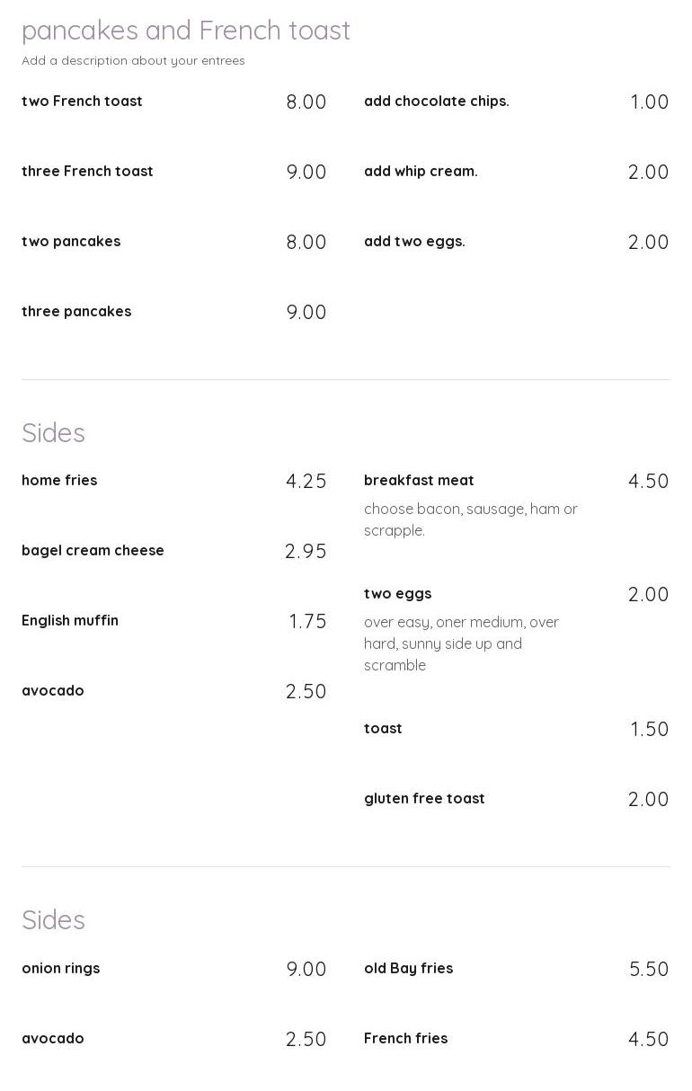Click the bacon, sausage, ham or scrapple description
The image size is (692, 1091).
[x=470, y=519]
